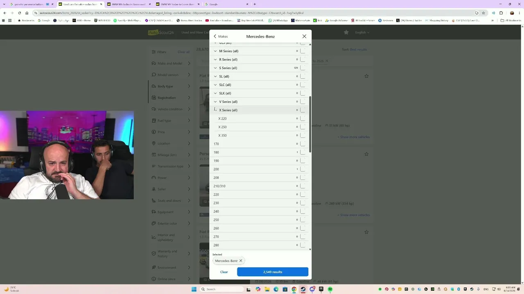The height and width of the screenshot is (294, 524).
Task: Select the 210/310 model checkbox
Action: [303, 186]
